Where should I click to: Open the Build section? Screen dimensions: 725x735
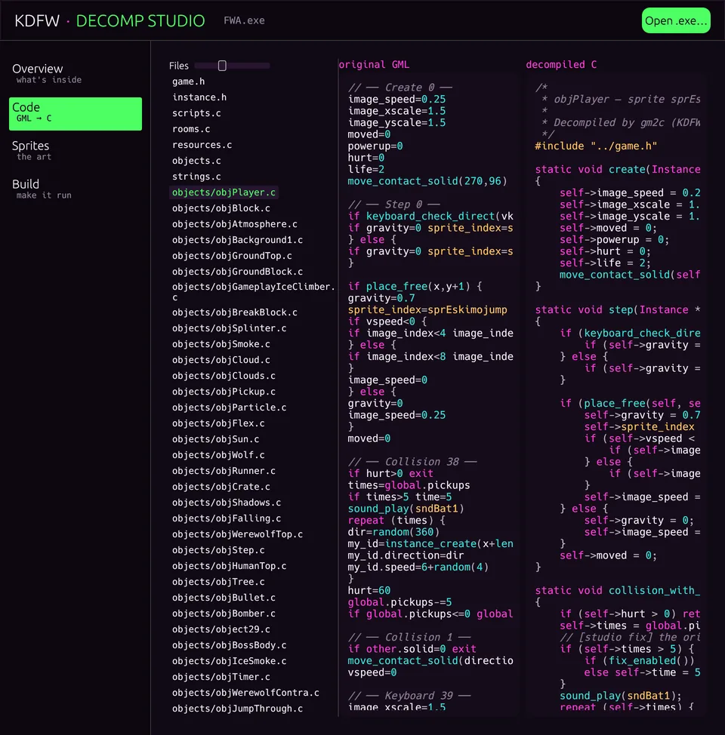coord(75,189)
